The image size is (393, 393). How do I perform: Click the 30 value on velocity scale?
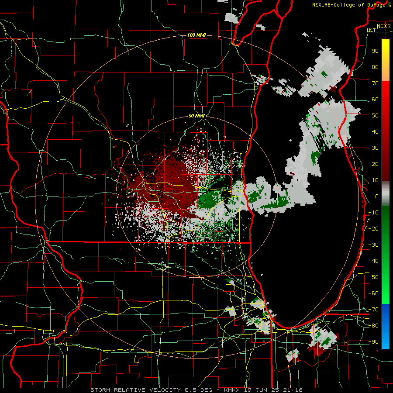(375, 148)
